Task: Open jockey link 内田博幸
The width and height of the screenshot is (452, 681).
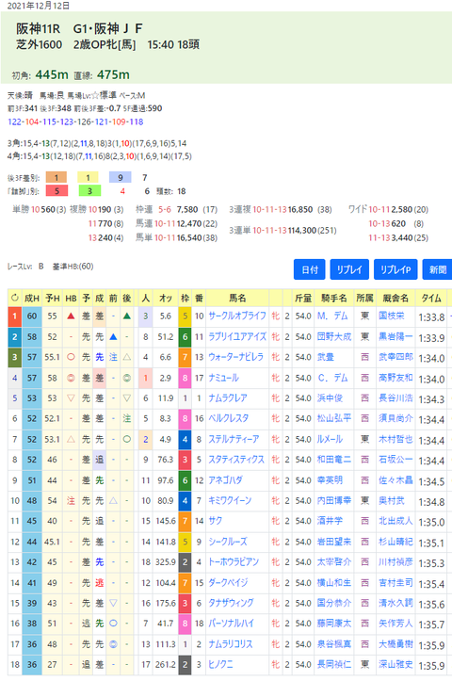Action: (x=334, y=500)
